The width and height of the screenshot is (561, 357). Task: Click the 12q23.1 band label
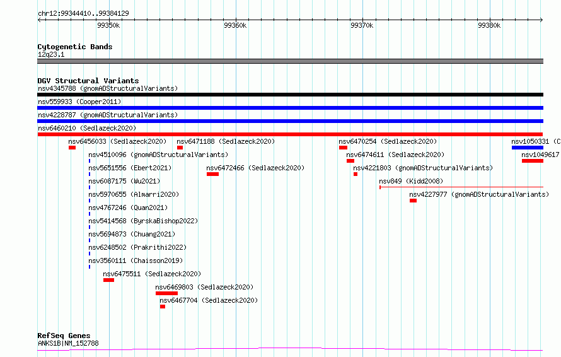pos(51,54)
